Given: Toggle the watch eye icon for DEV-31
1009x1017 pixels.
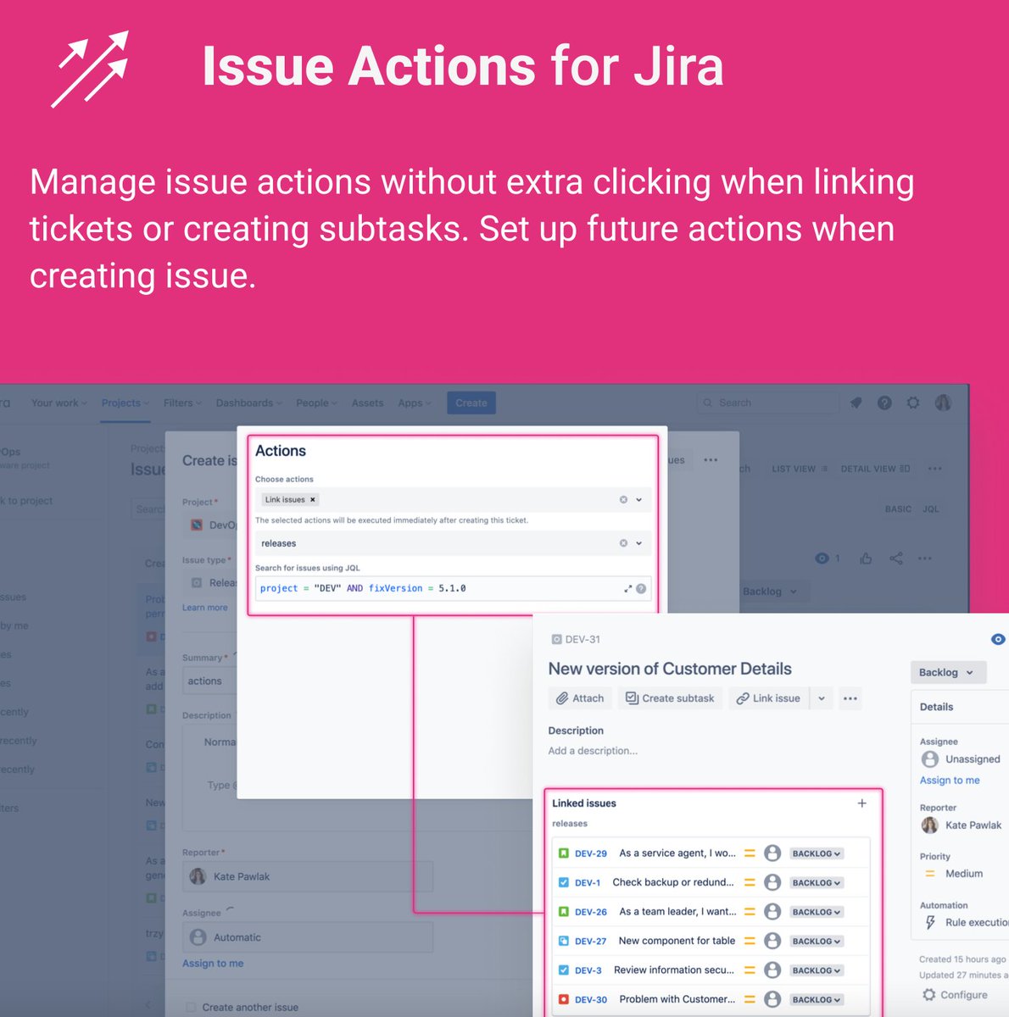Looking at the screenshot, I should tap(998, 639).
